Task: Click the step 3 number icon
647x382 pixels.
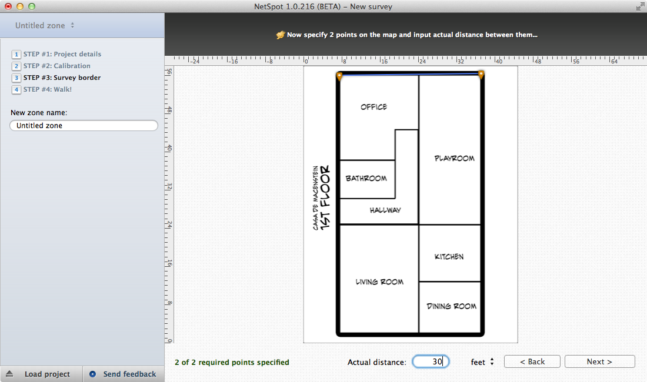Action: [16, 78]
